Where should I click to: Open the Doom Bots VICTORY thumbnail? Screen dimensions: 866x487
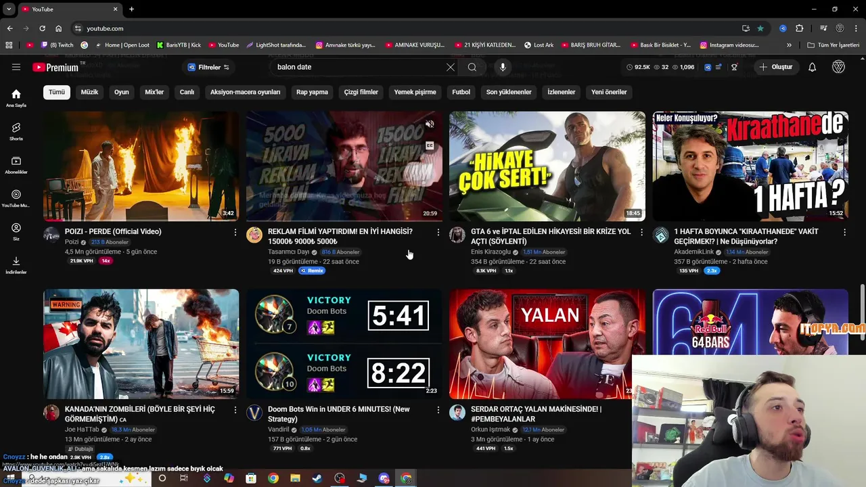(344, 344)
